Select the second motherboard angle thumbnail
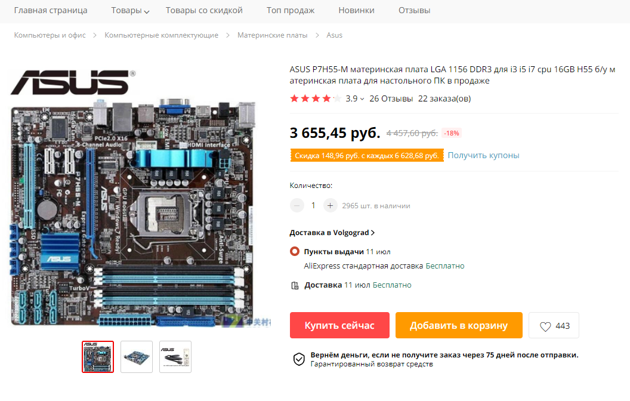 tap(137, 357)
